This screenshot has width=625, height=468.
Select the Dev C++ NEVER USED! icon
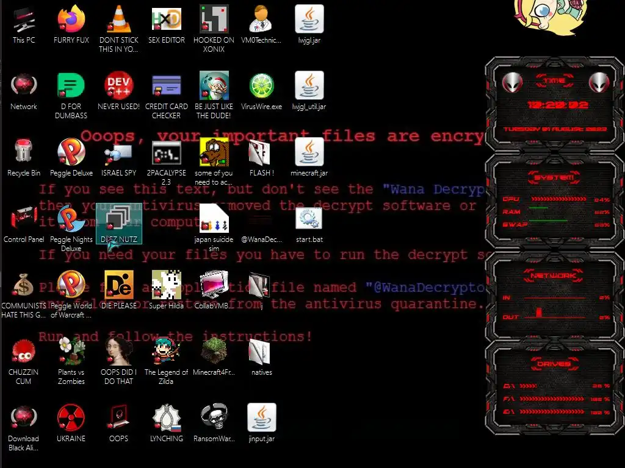119,91
